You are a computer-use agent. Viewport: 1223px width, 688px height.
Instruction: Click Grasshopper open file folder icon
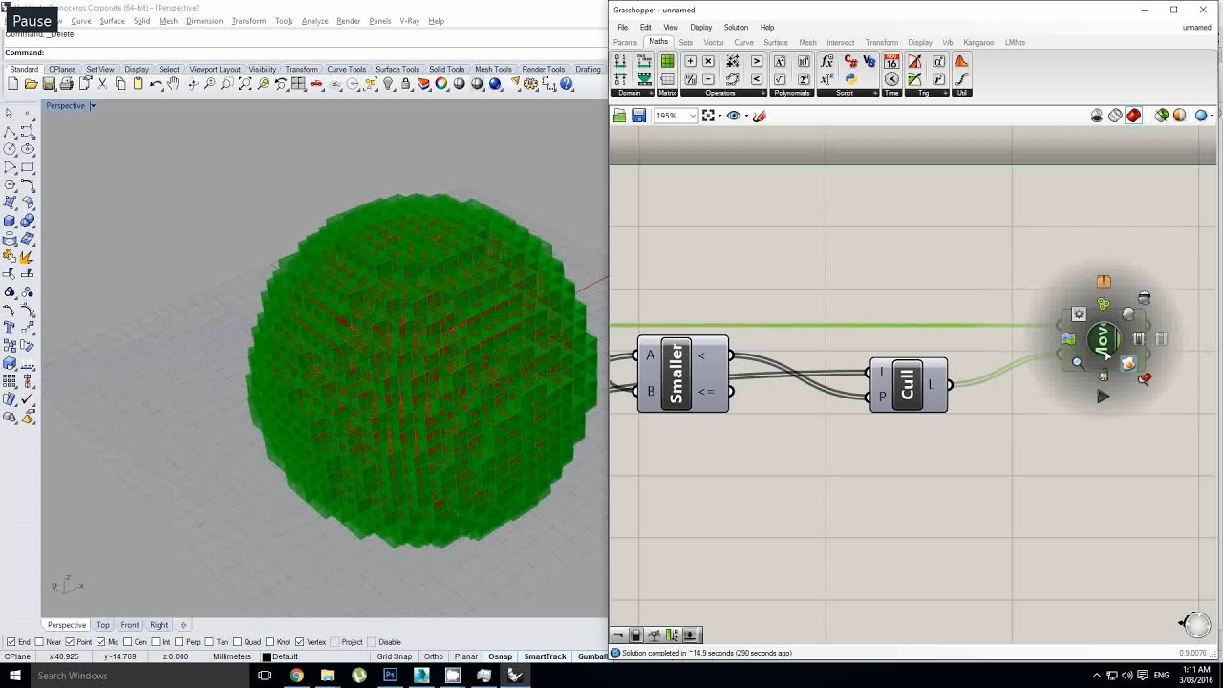coord(619,116)
